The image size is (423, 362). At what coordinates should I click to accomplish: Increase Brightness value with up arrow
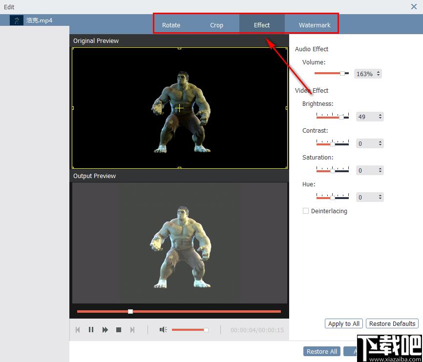point(380,115)
